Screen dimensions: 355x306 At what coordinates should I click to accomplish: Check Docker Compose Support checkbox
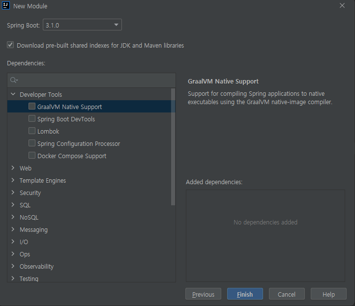32,156
